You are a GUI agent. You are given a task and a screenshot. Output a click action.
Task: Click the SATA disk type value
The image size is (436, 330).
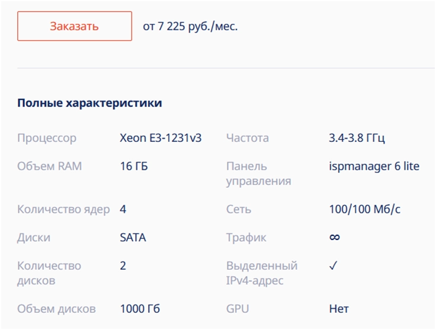[133, 237]
